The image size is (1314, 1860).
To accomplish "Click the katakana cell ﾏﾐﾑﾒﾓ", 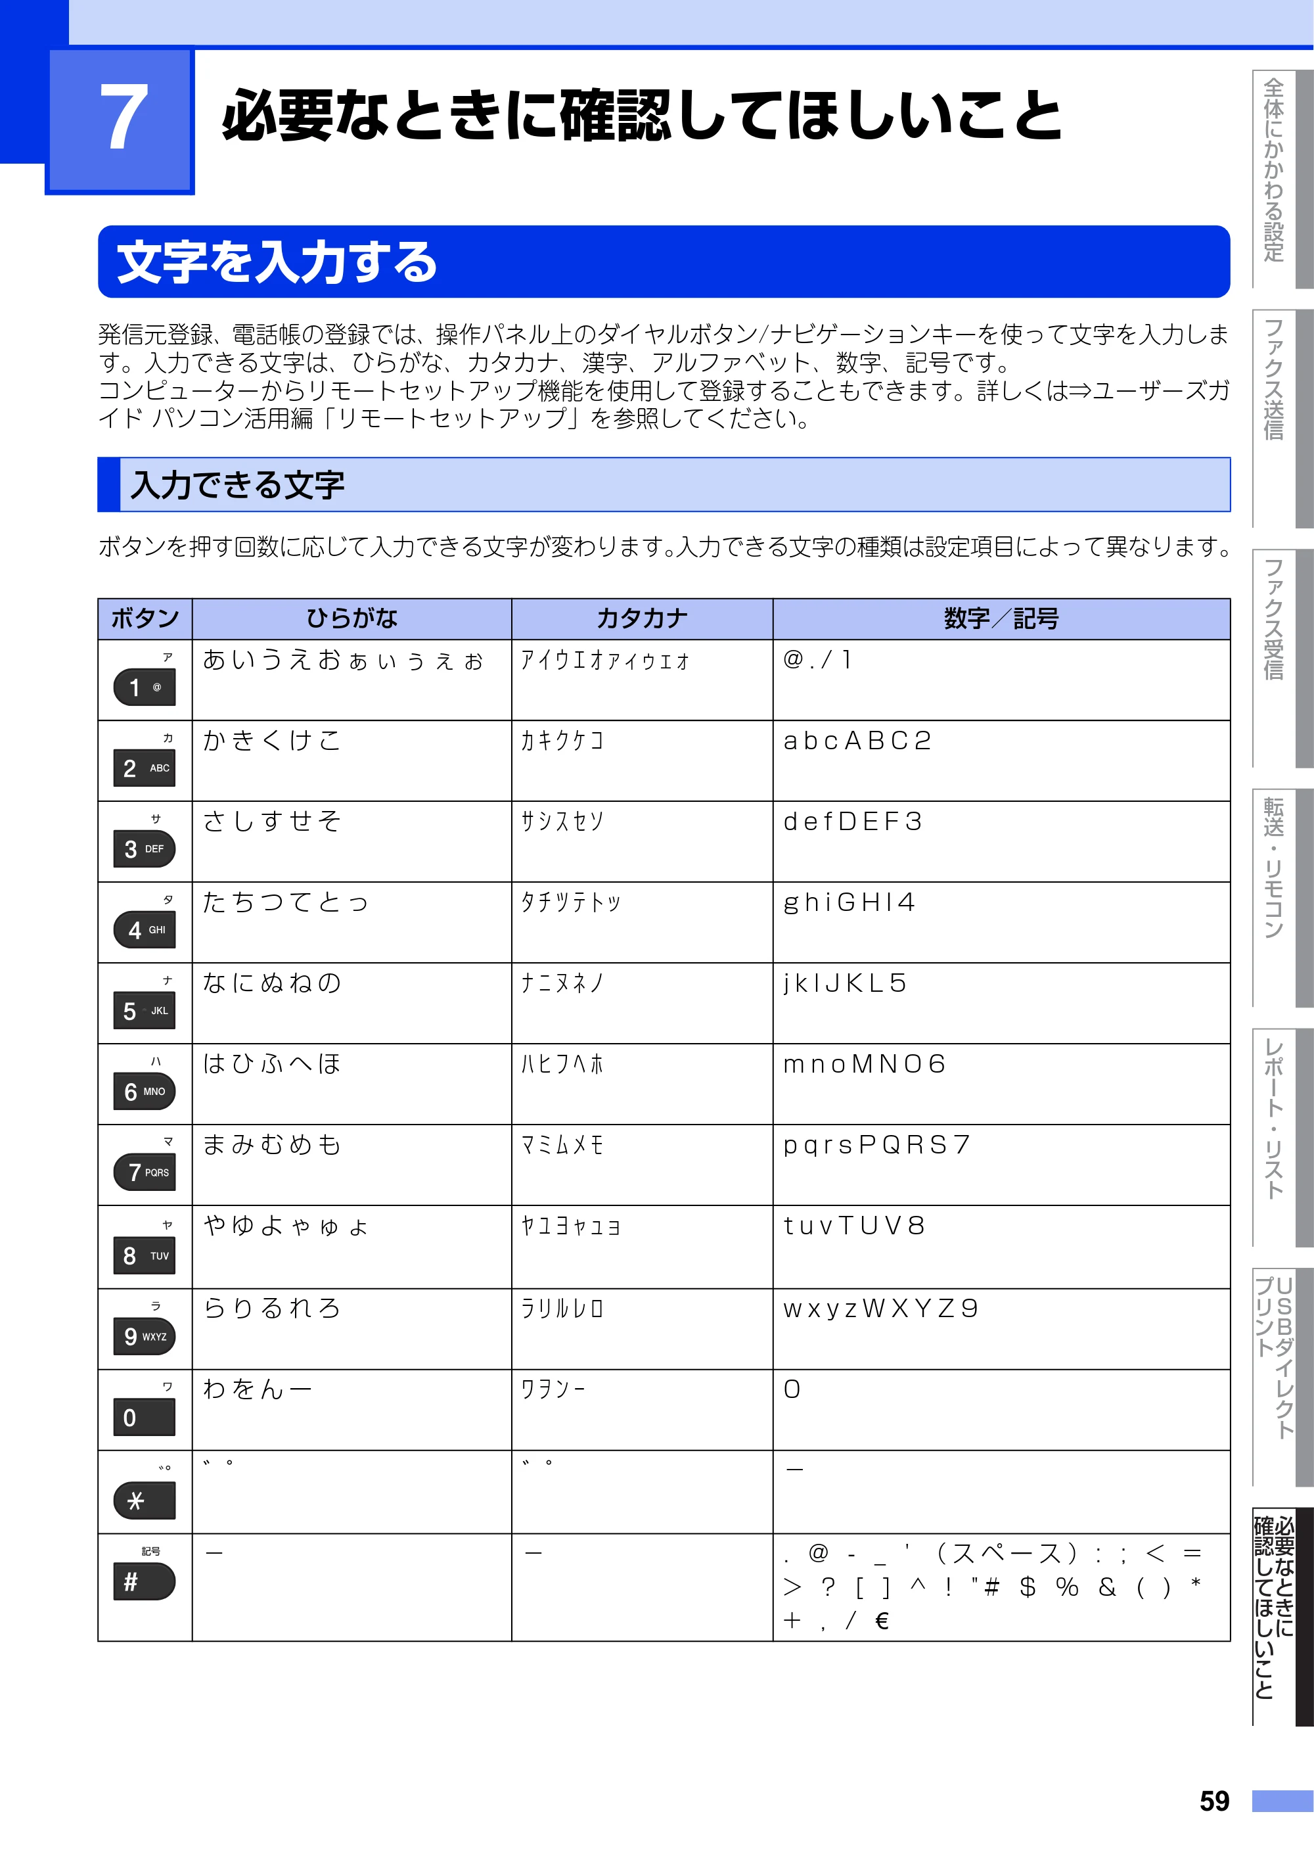I will (642, 1165).
